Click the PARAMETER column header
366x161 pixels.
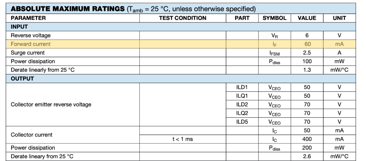[x=29, y=18]
